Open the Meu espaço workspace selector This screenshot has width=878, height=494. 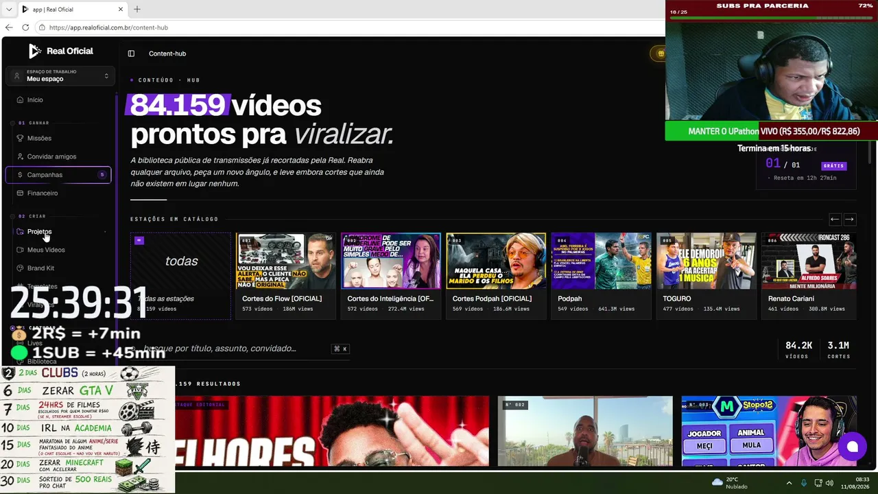(60, 76)
